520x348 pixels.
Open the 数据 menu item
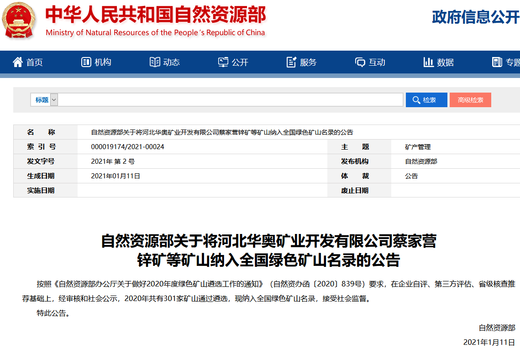click(446, 62)
